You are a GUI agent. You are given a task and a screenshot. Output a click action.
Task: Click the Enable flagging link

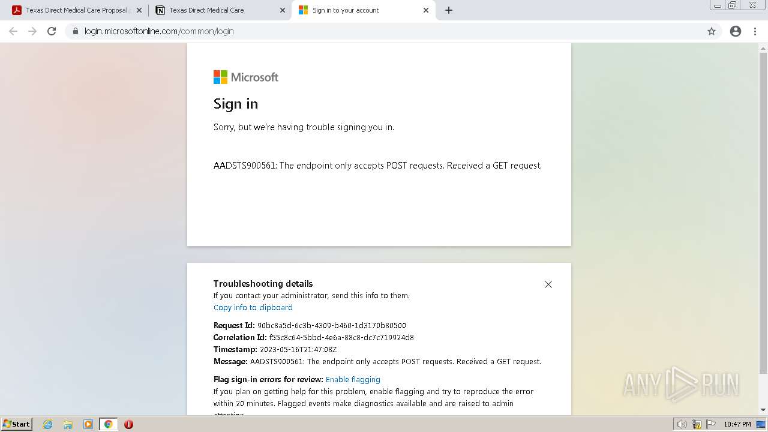click(x=353, y=379)
